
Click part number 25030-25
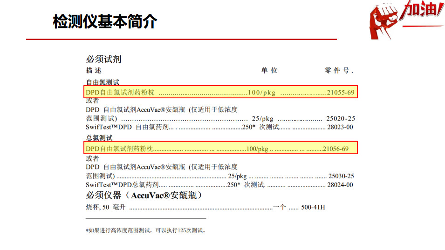(341, 176)
